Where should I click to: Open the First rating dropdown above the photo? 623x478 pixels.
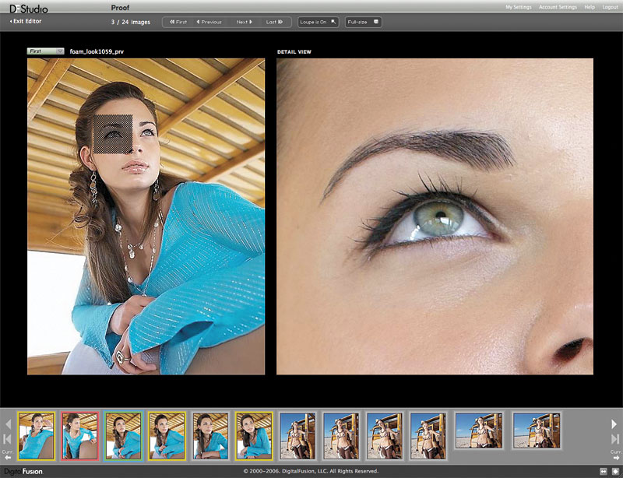tap(46, 51)
